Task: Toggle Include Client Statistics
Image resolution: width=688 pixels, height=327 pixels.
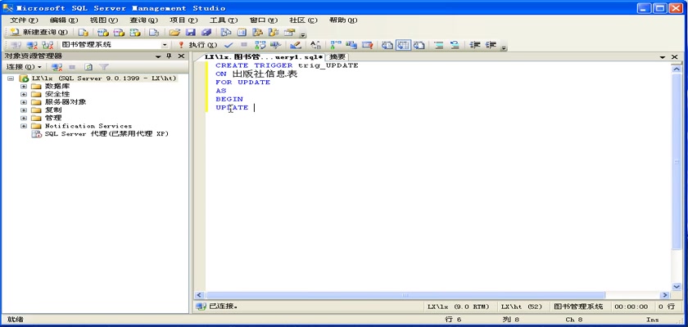Action: coord(351,45)
